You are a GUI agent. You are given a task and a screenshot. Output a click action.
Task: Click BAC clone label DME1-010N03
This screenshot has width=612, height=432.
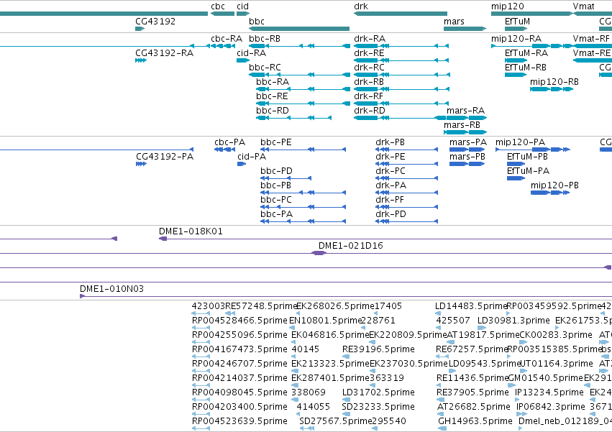pos(111,289)
